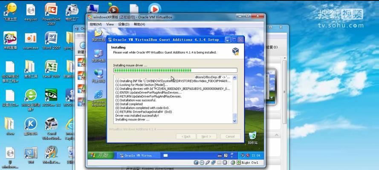Click the network adapter icon in VM status bar
379x170 pixels.
click(213, 162)
